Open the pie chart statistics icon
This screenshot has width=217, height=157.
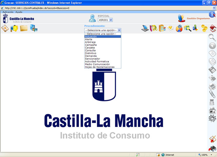click(x=179, y=28)
